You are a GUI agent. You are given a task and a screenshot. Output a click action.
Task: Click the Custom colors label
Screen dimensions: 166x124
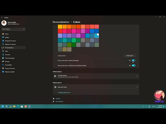[62, 56]
